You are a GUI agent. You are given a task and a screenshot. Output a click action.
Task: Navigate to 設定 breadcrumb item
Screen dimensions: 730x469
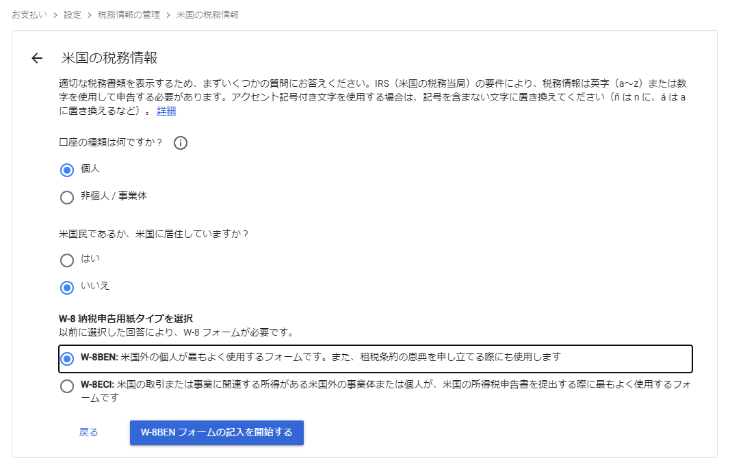(72, 15)
